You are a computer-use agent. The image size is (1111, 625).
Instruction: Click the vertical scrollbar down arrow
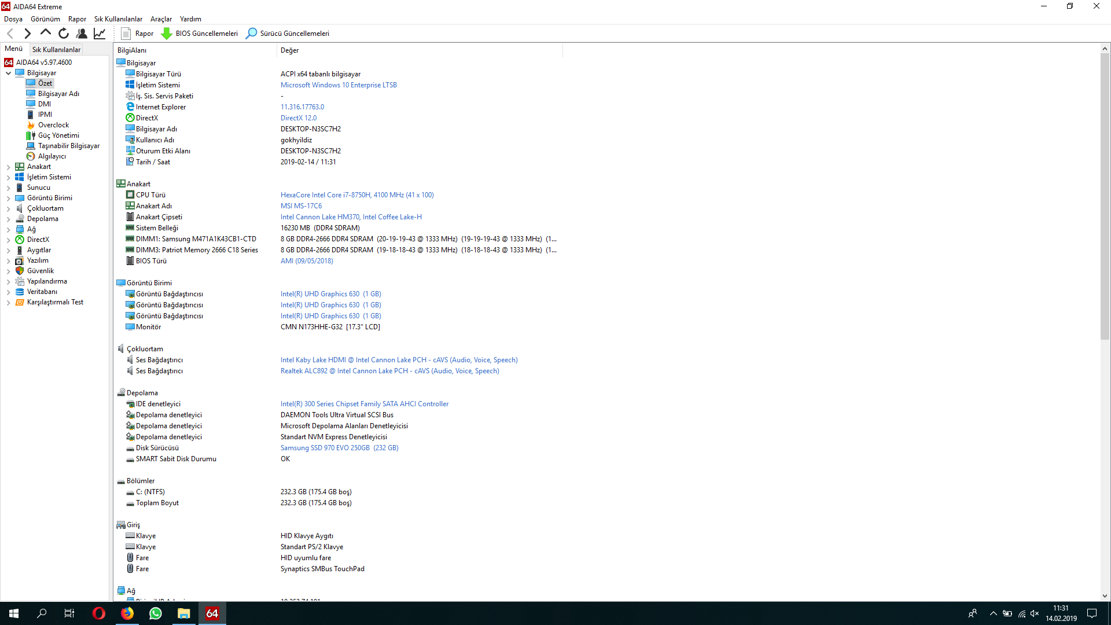point(1105,596)
